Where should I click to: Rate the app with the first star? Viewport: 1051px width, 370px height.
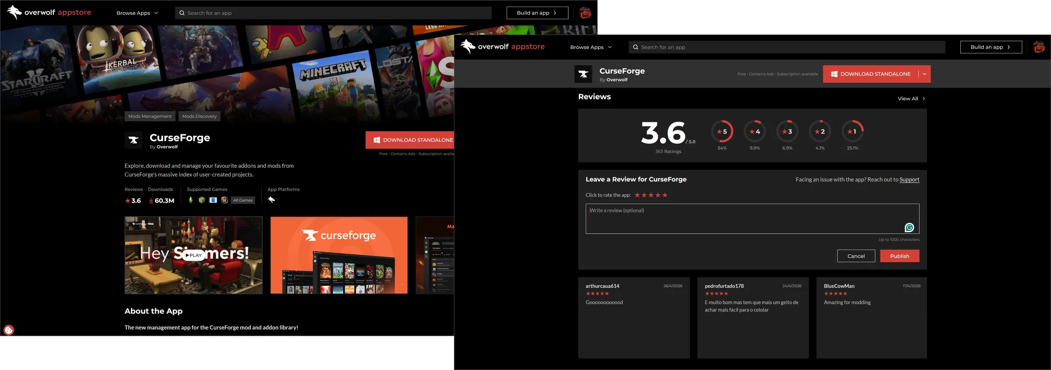tap(637, 195)
